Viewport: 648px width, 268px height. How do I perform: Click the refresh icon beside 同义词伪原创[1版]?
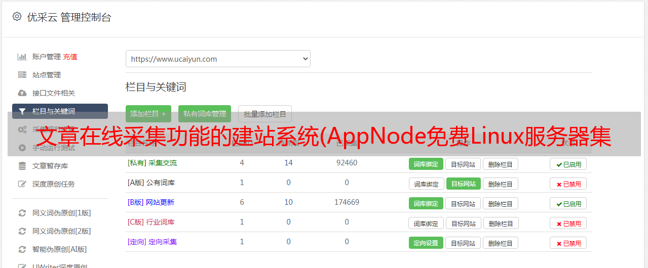tap(22, 213)
